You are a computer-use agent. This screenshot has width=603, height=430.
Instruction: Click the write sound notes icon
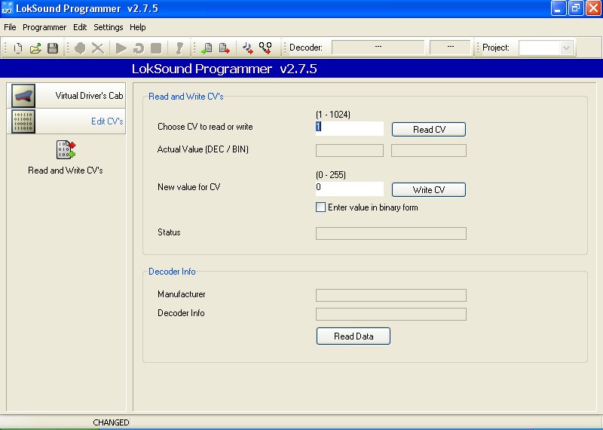pyautogui.click(x=248, y=48)
